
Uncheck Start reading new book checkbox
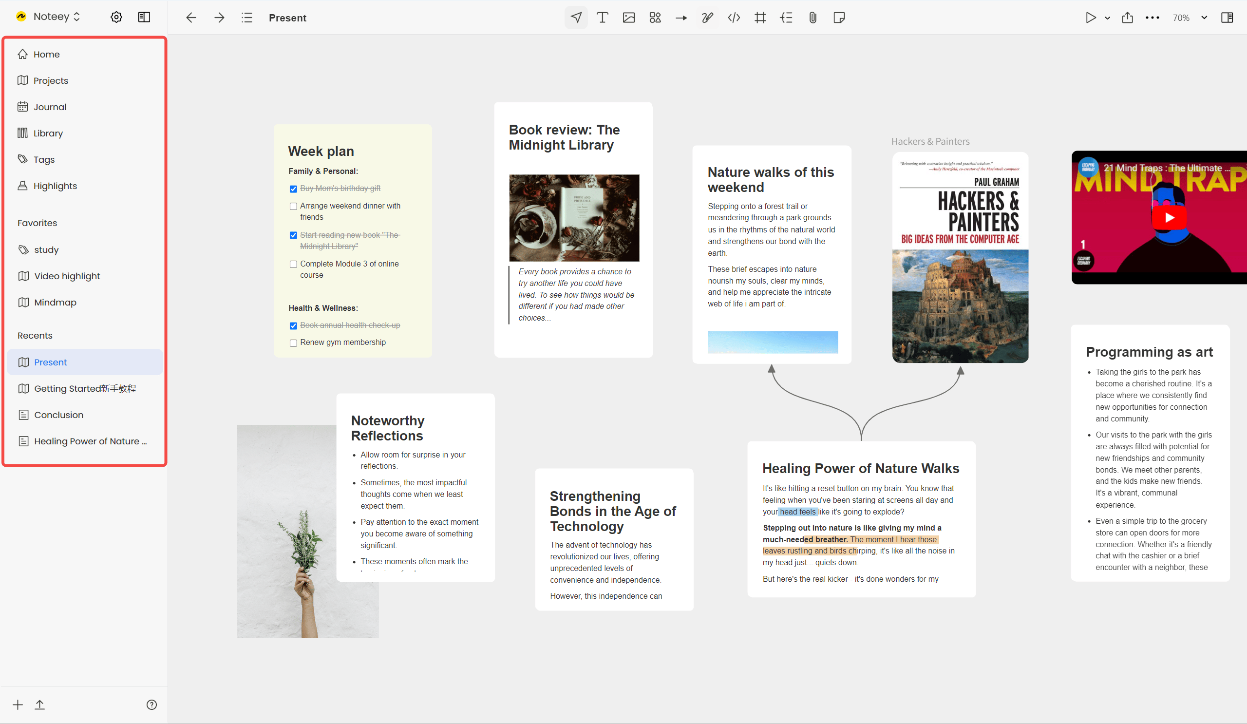pyautogui.click(x=293, y=235)
